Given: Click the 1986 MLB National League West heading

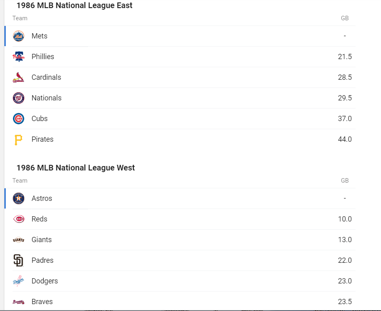Looking at the screenshot, I should (x=76, y=168).
